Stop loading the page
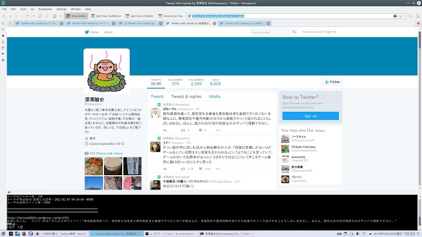This screenshot has width=422, height=237. 47,16
